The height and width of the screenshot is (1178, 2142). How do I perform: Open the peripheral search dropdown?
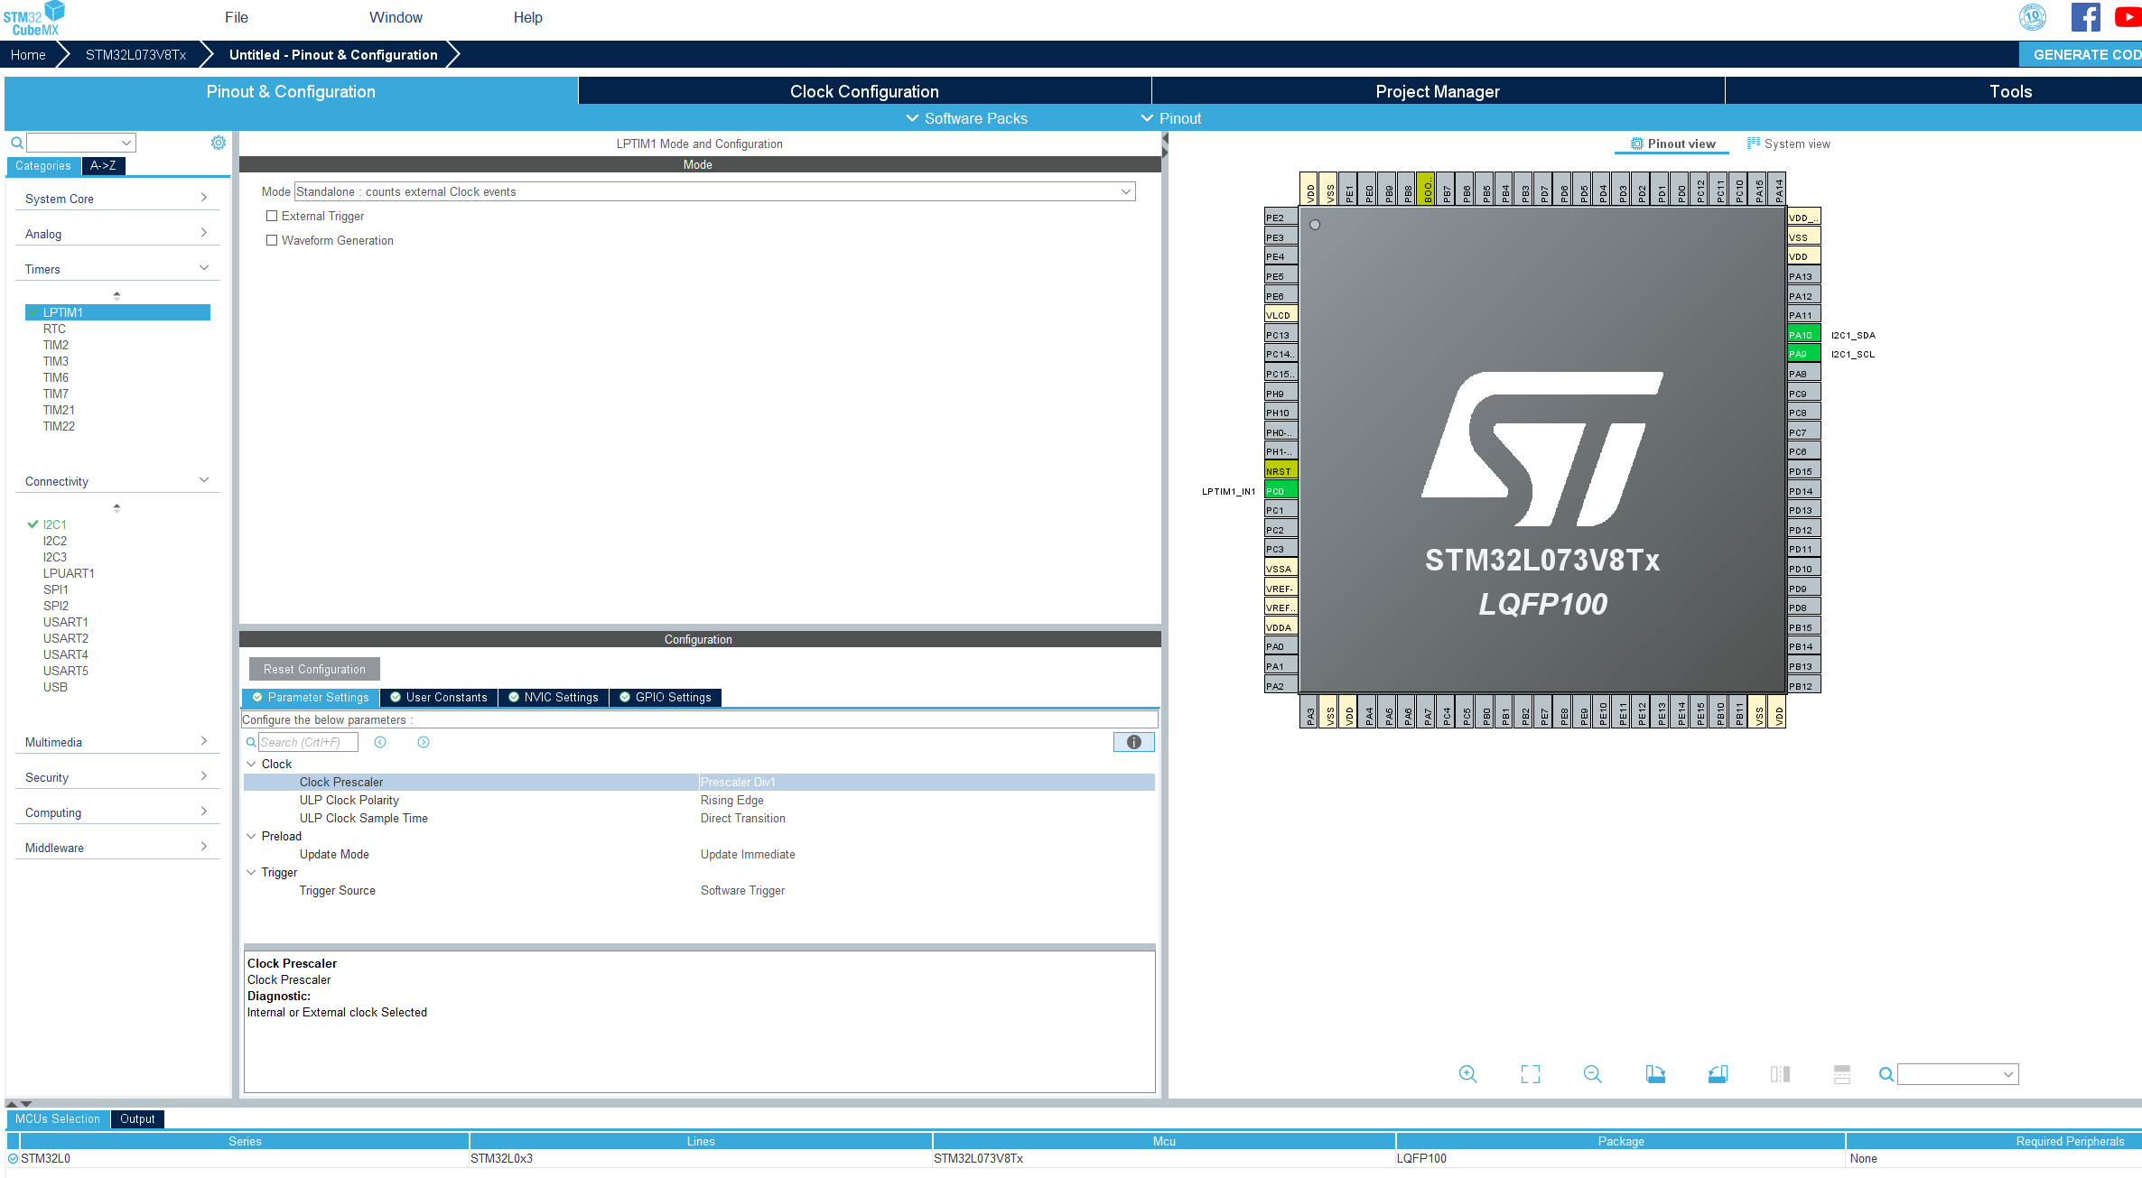pyautogui.click(x=126, y=143)
